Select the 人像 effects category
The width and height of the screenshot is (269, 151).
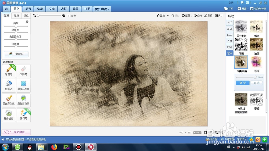(x=229, y=41)
